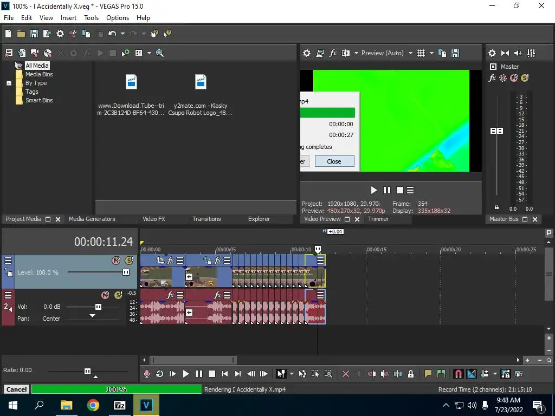Switch to the Transitions tab

pos(206,219)
